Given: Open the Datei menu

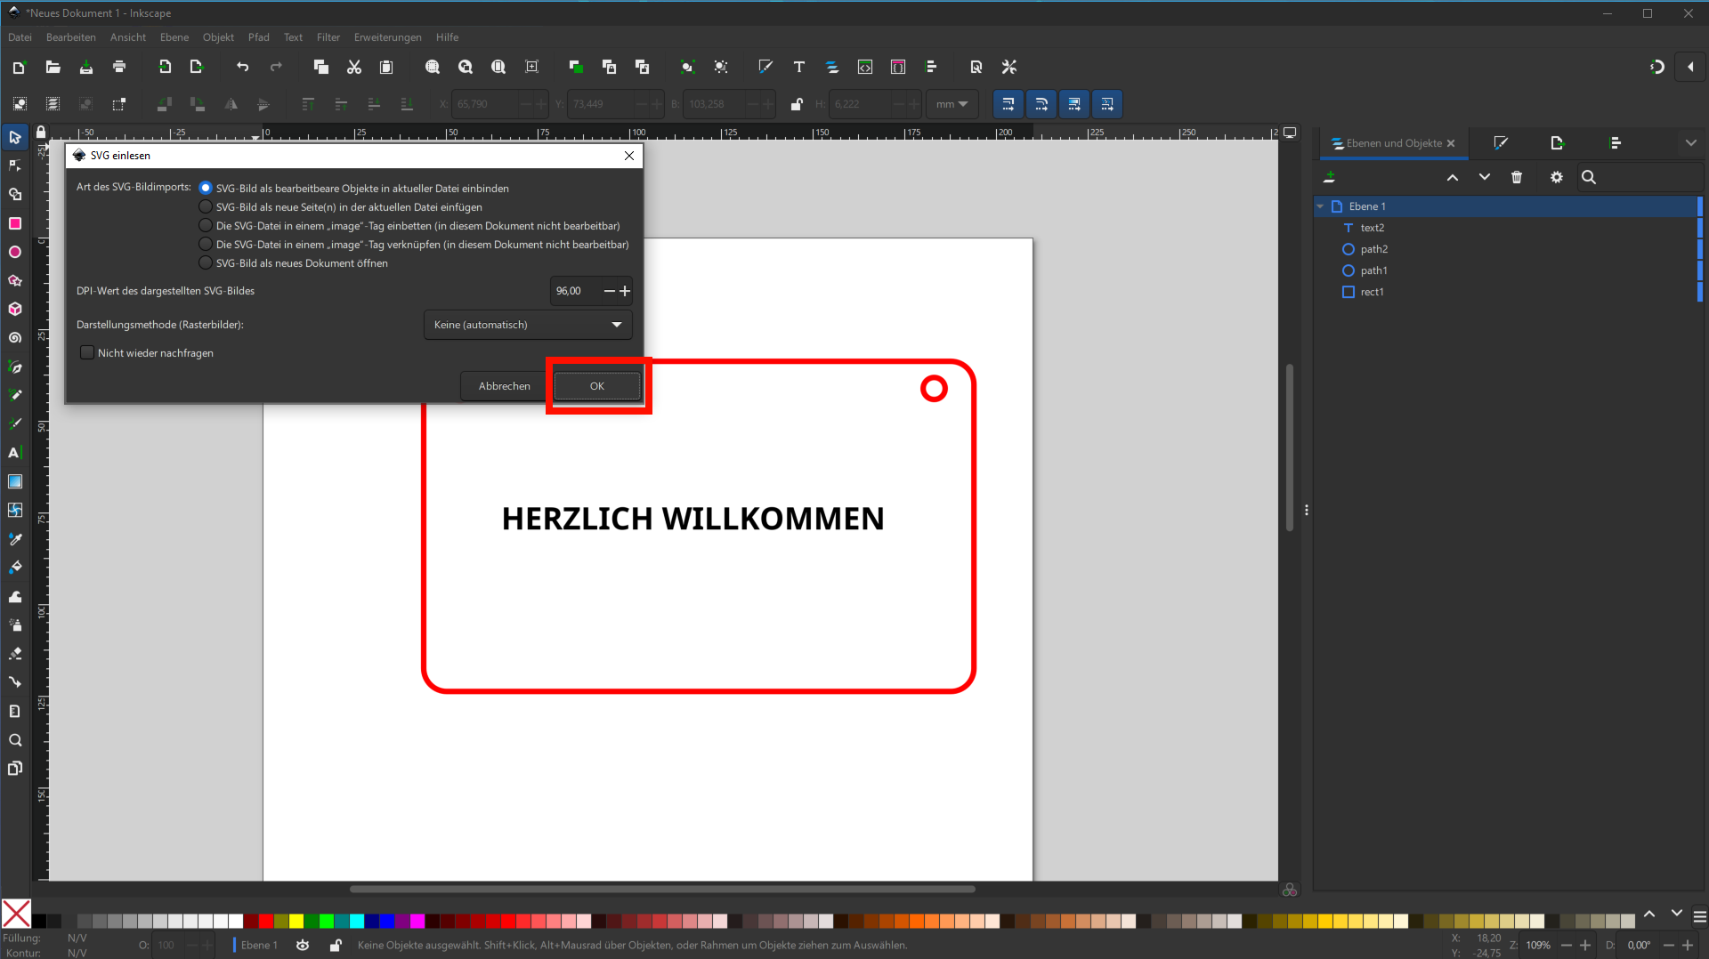Looking at the screenshot, I should [x=20, y=37].
